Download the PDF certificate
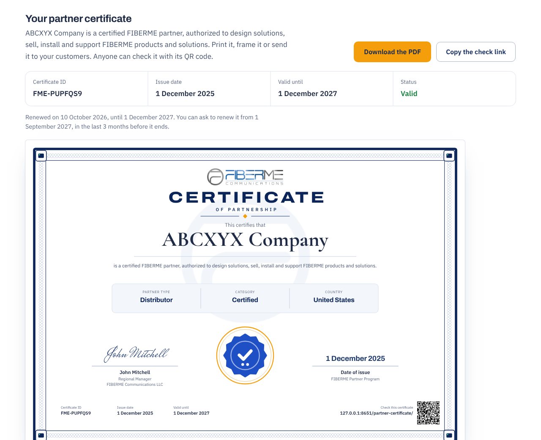 tap(392, 52)
